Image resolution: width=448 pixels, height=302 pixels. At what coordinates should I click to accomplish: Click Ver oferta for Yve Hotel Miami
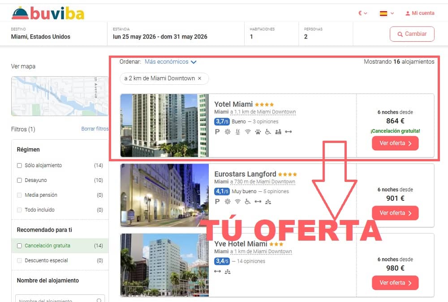395,283
